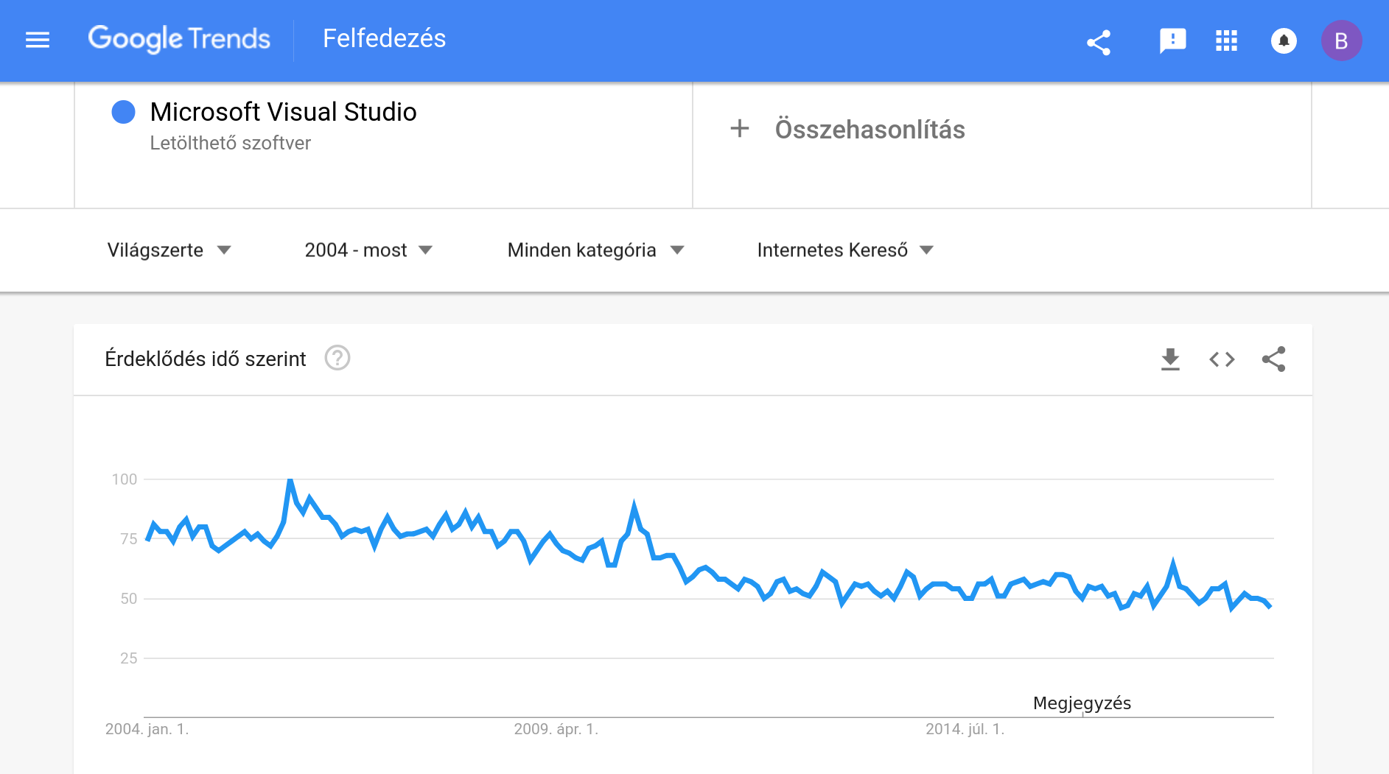
Task: Click the embed code icon
Action: [x=1222, y=359]
